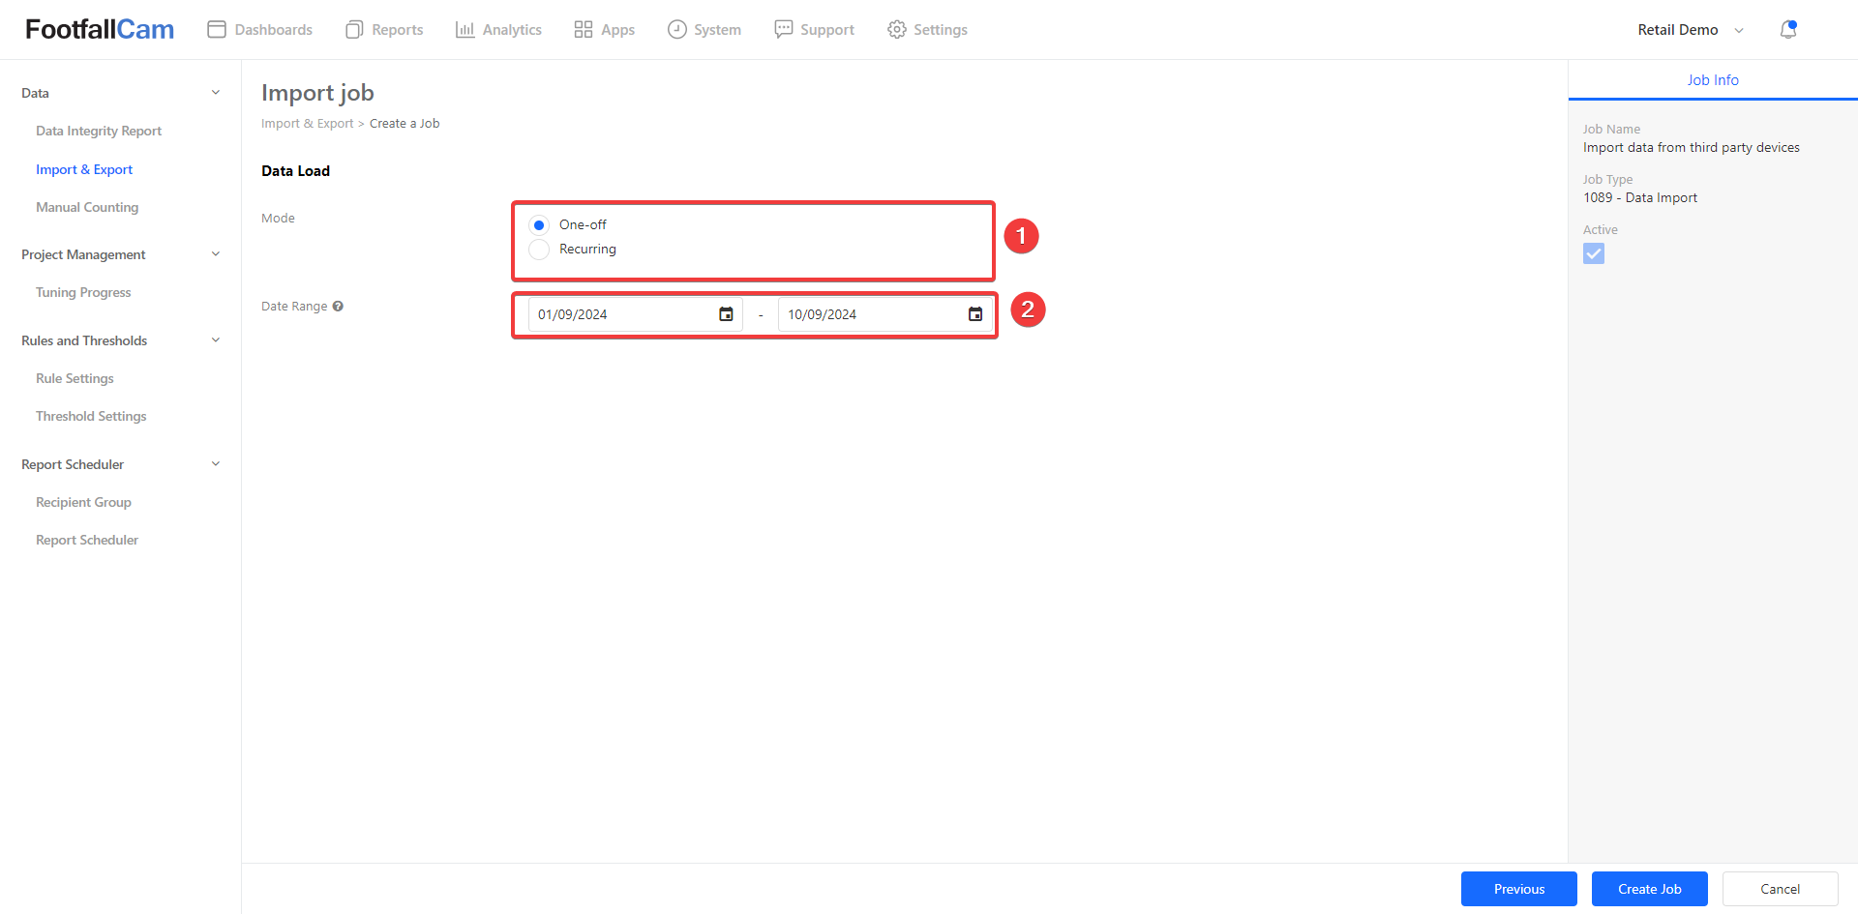Click the Cancel button
Image resolution: width=1858 pixels, height=914 pixels.
(x=1781, y=889)
